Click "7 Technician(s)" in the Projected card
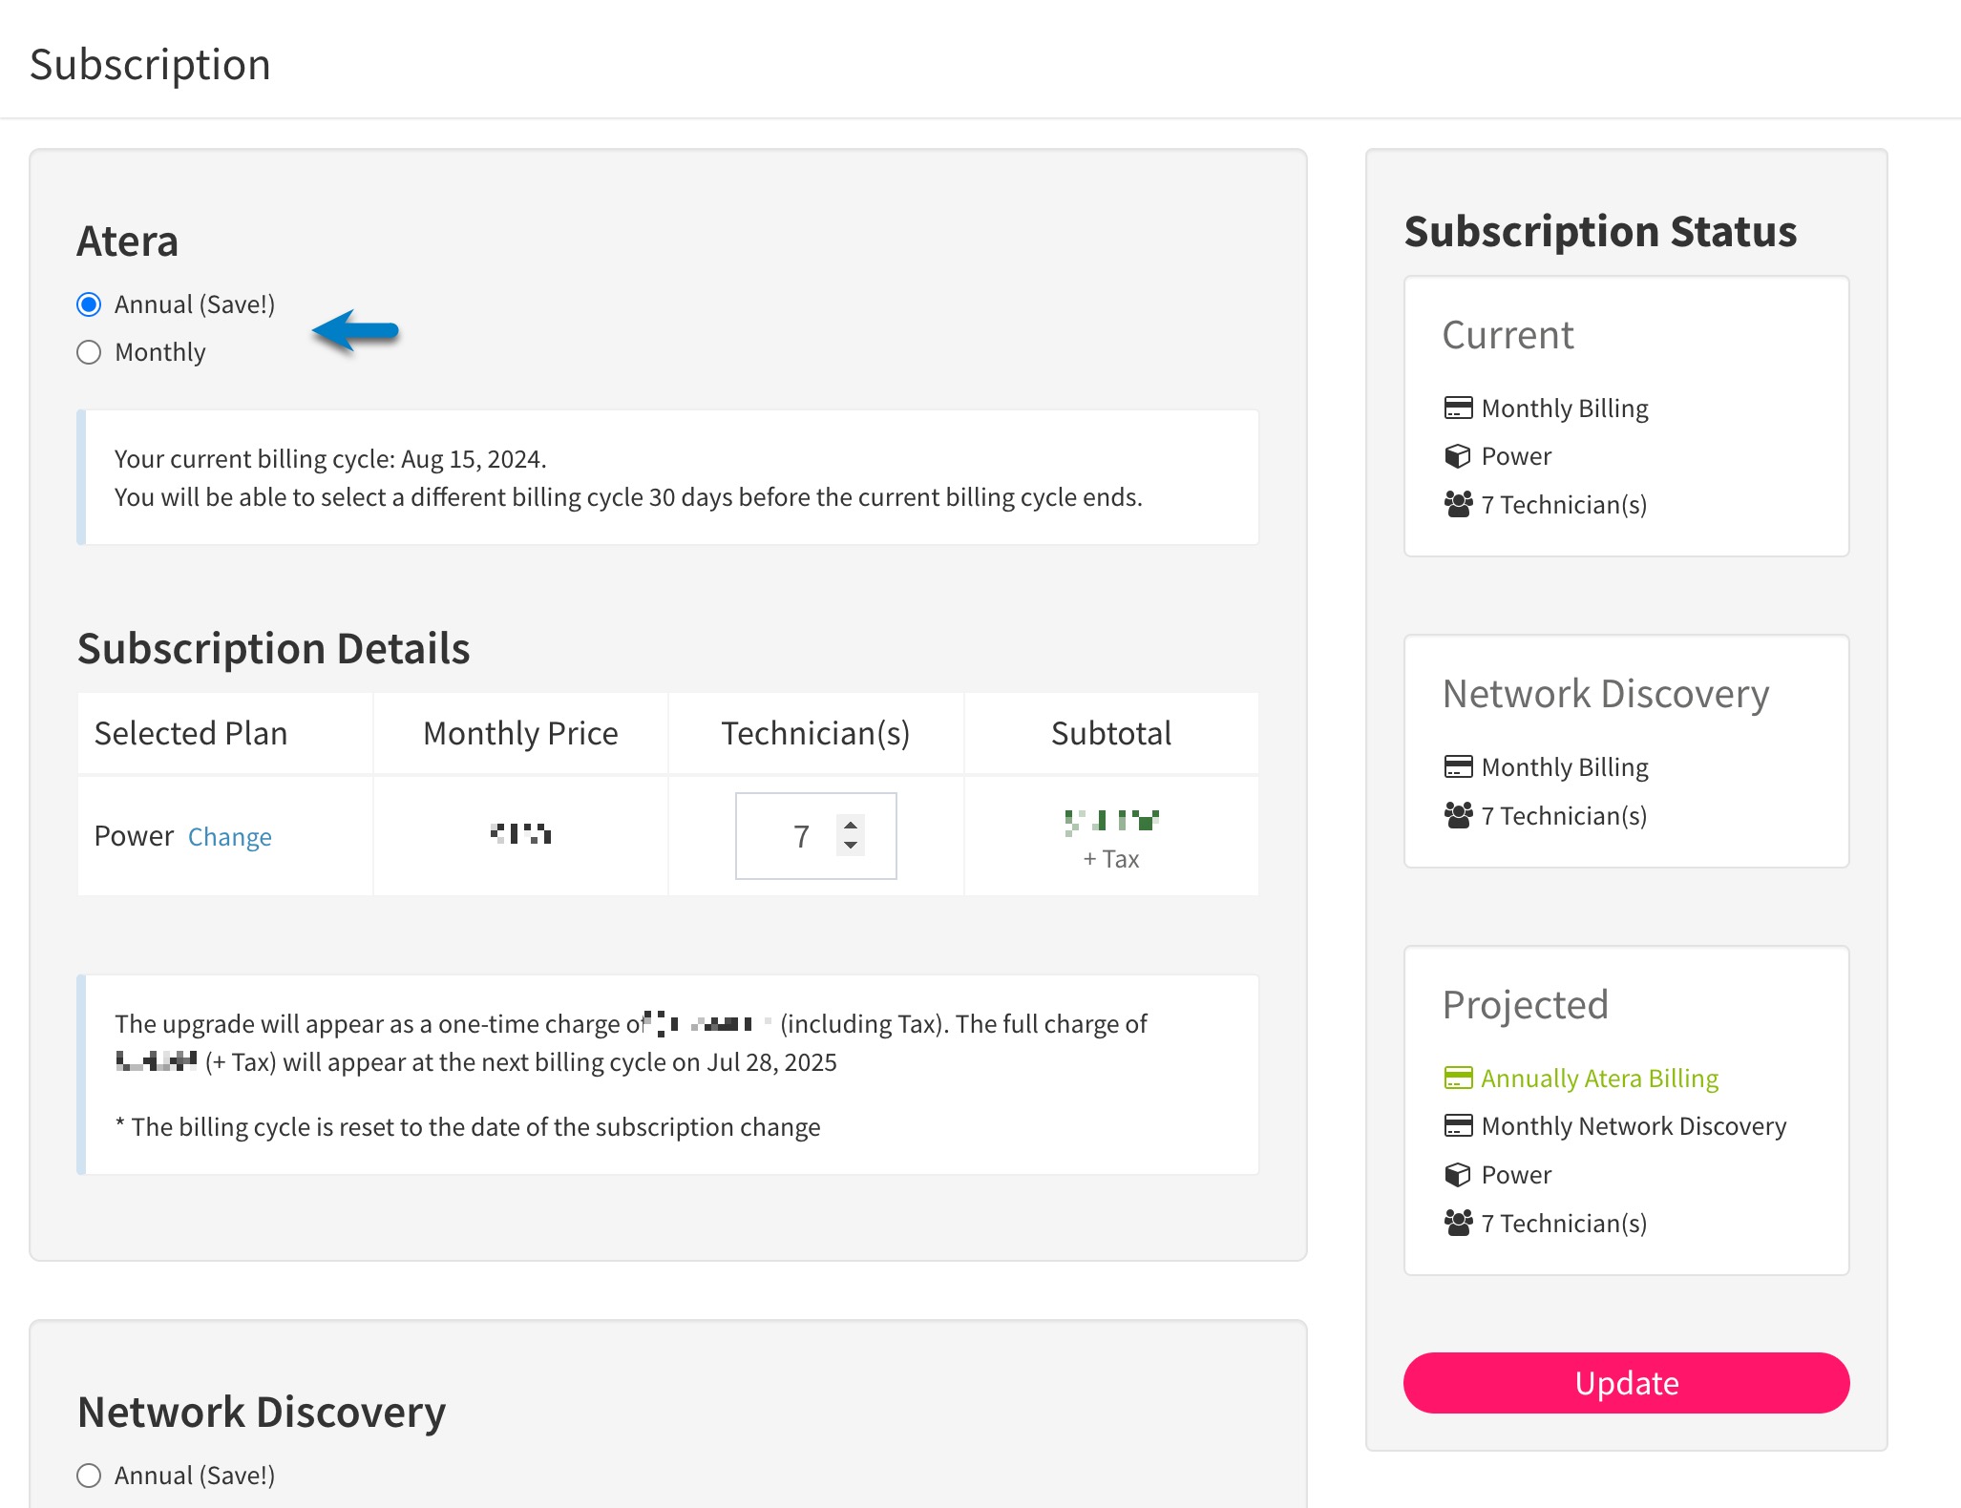This screenshot has width=1961, height=1508. click(1564, 1223)
